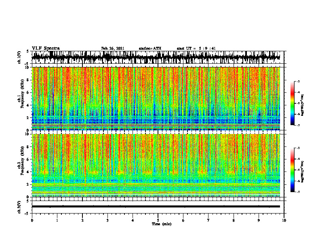Click the ch.3(V) axis label
Viewport: 320px width, 247px height.
[x=19, y=207]
